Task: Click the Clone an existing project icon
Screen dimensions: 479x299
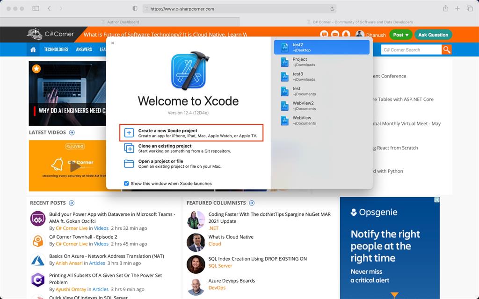Action: (x=129, y=148)
